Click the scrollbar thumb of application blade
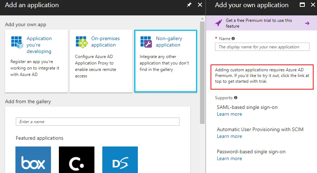 tap(202, 73)
